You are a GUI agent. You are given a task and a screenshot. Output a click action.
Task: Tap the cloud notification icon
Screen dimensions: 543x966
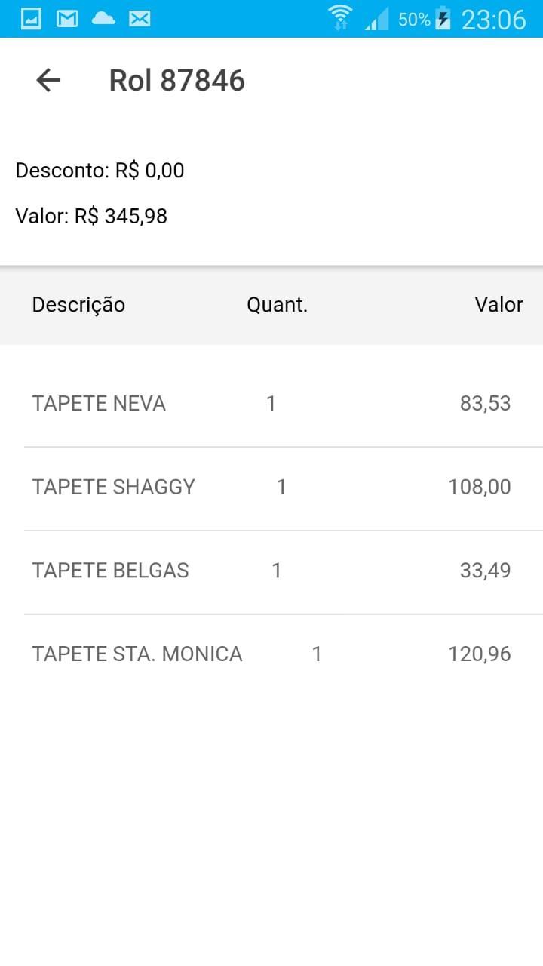(x=103, y=19)
